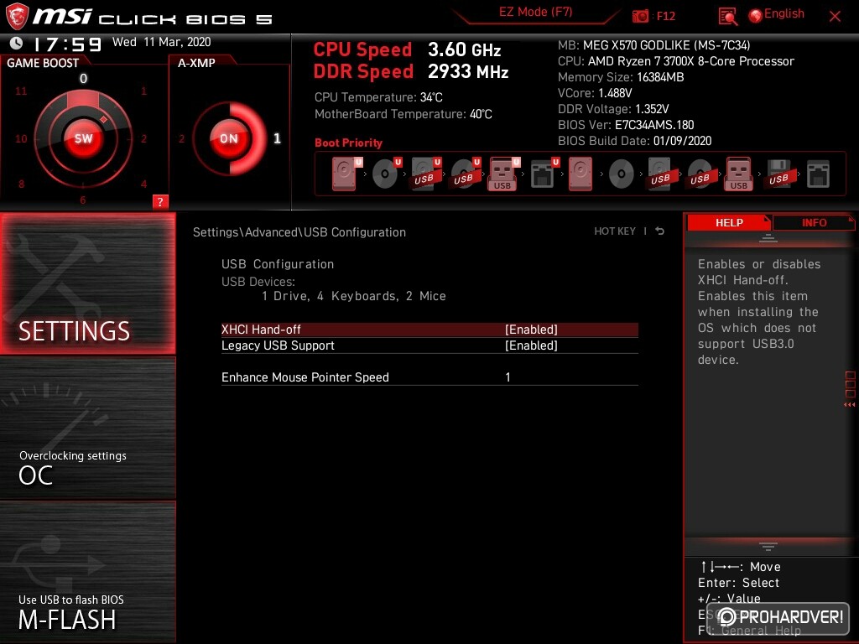This screenshot has height=644, width=859.
Task: Click Game Boost dial position 10
Action: (x=21, y=138)
